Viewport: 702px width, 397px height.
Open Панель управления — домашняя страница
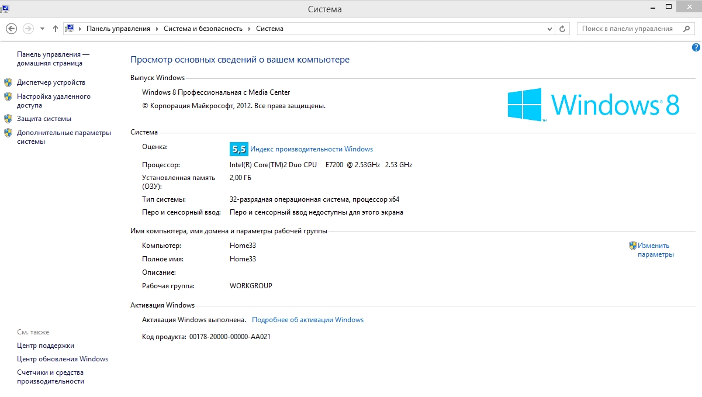tap(53, 58)
